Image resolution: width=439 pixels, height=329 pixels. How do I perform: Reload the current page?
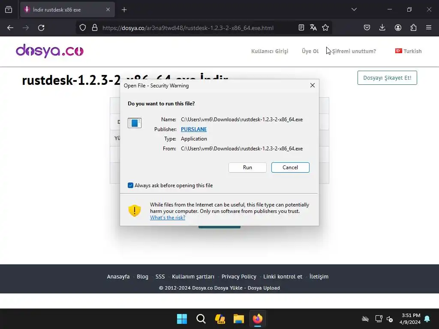click(x=41, y=28)
